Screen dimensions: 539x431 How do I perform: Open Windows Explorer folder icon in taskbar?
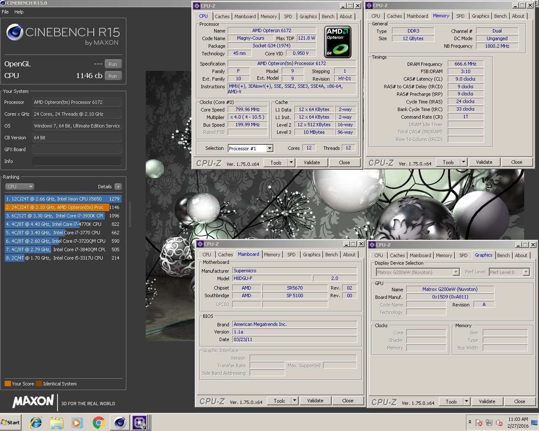coord(57,422)
